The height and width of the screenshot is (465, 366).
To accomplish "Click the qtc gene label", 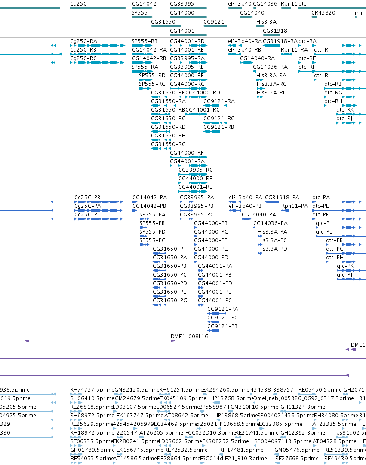I will (x=302, y=4).
